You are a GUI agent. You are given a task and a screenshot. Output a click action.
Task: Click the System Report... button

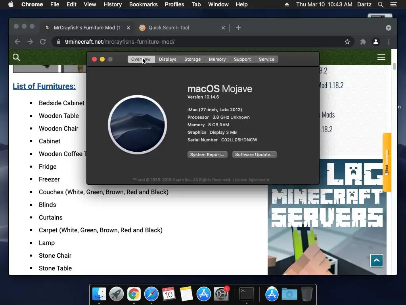click(x=207, y=154)
